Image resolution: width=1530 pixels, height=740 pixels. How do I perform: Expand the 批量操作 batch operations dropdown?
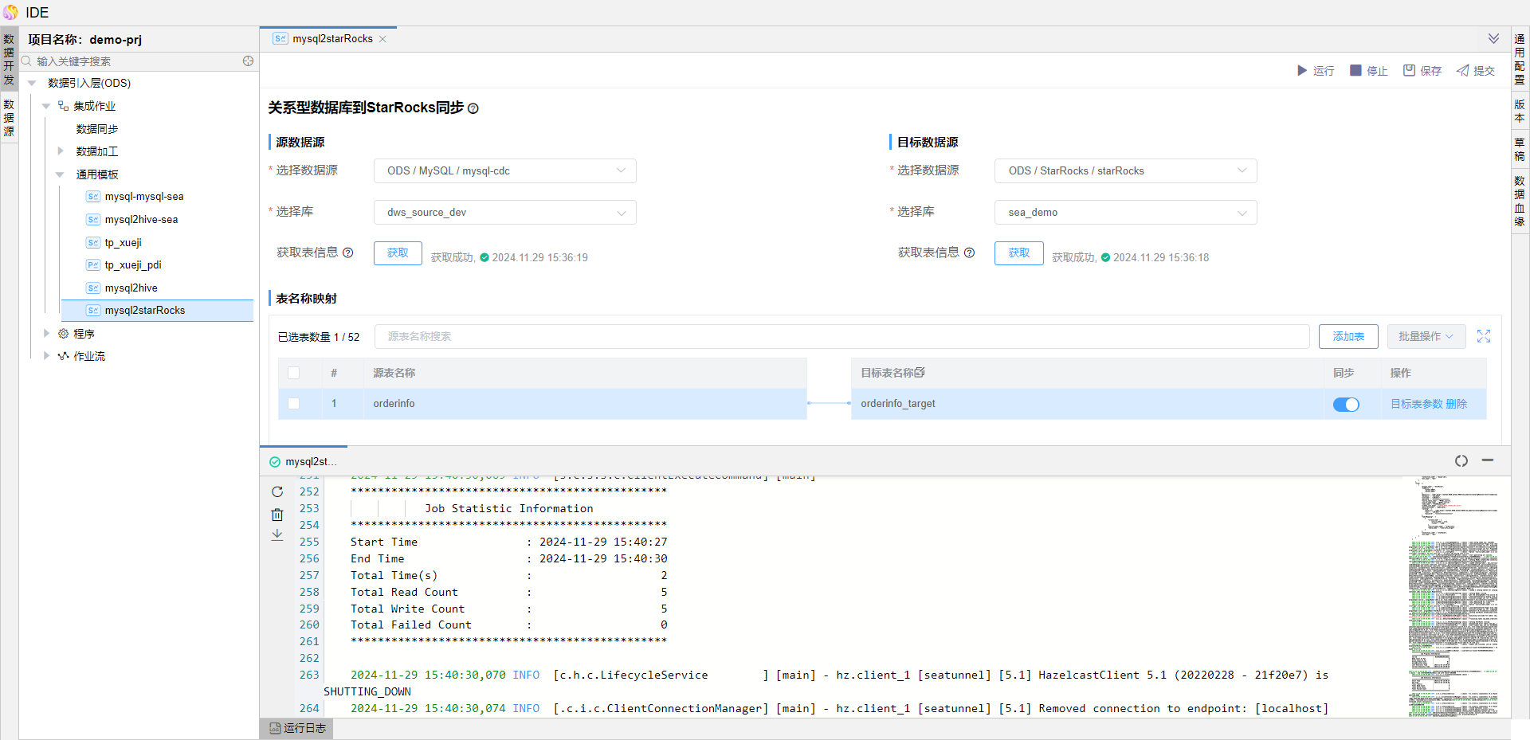[x=1426, y=336]
